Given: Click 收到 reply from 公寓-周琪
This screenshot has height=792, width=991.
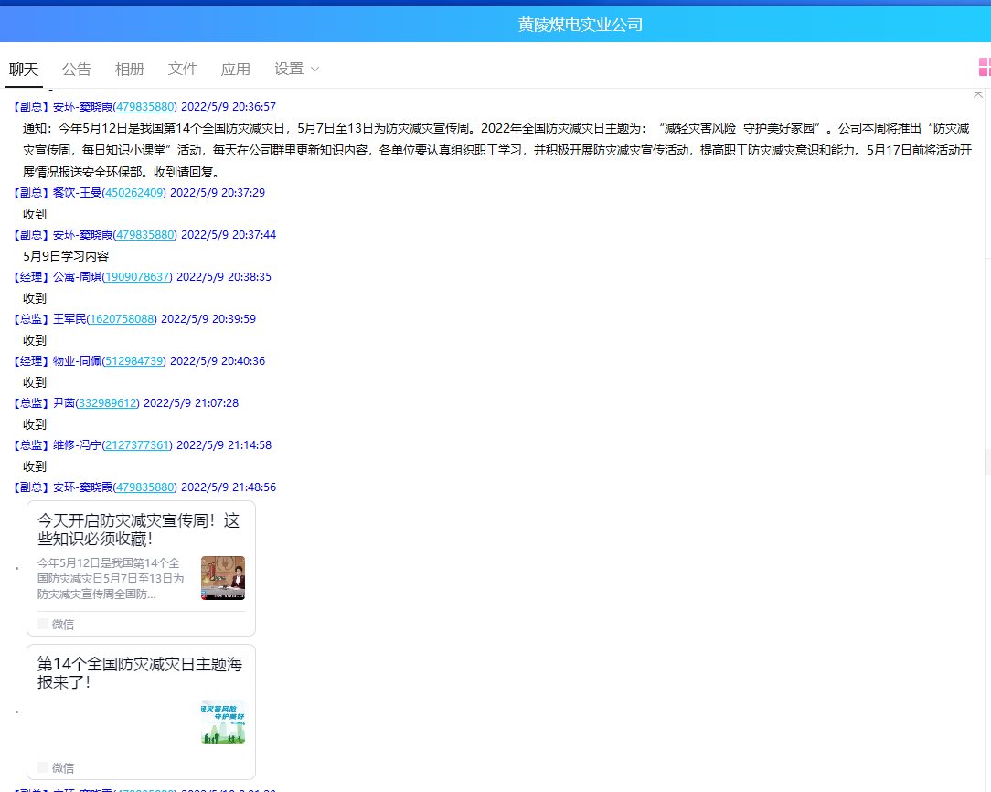Looking at the screenshot, I should (35, 298).
